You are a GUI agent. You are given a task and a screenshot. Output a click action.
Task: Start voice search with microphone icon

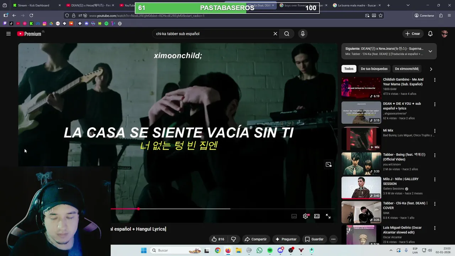(303, 34)
